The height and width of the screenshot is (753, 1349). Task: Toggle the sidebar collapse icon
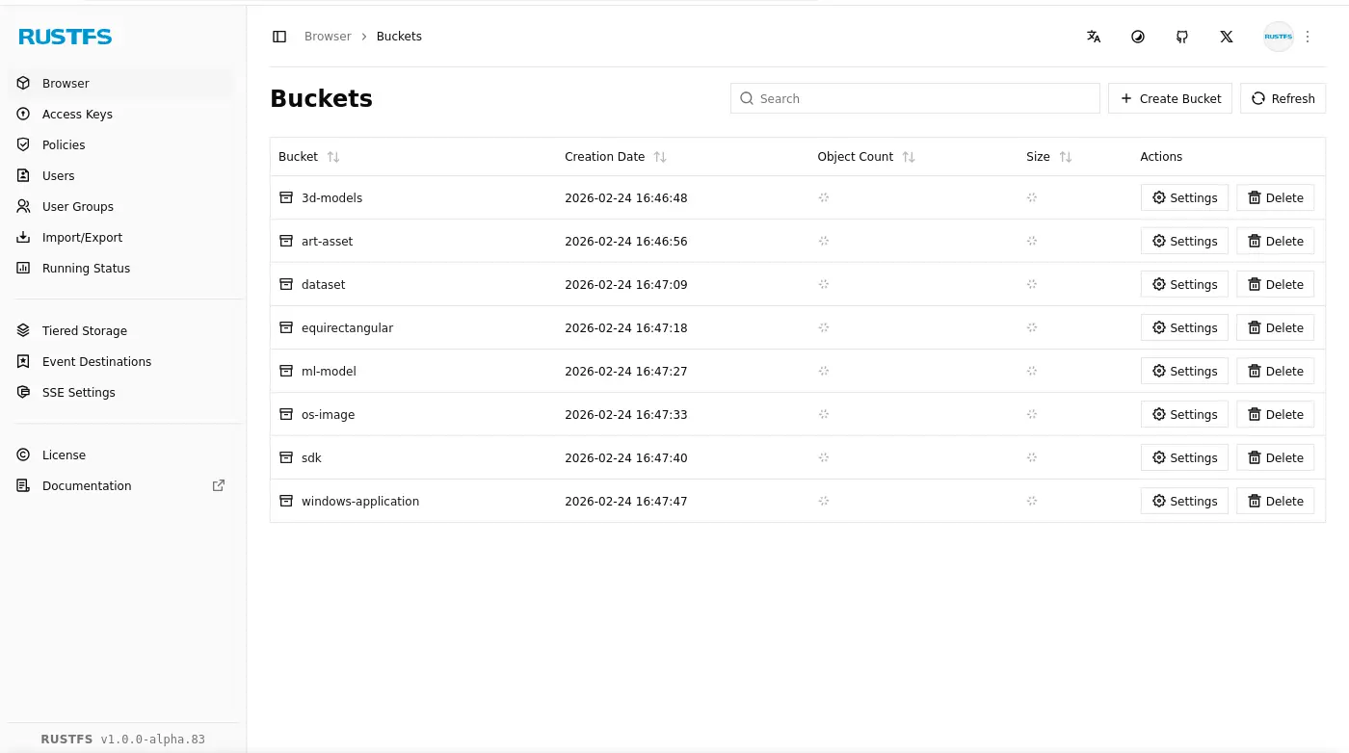click(x=279, y=37)
